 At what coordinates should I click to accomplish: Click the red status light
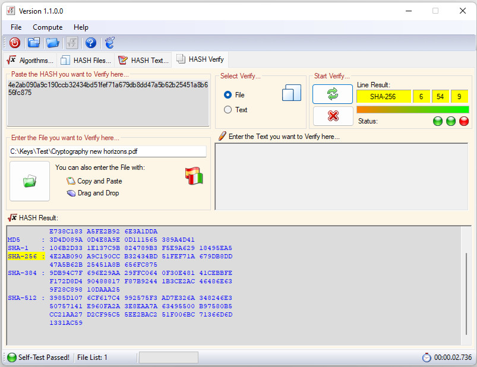463,121
